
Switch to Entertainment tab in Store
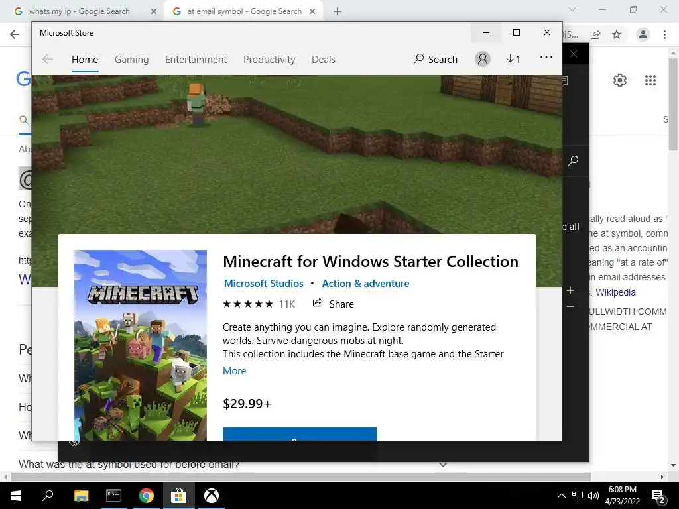tap(196, 59)
